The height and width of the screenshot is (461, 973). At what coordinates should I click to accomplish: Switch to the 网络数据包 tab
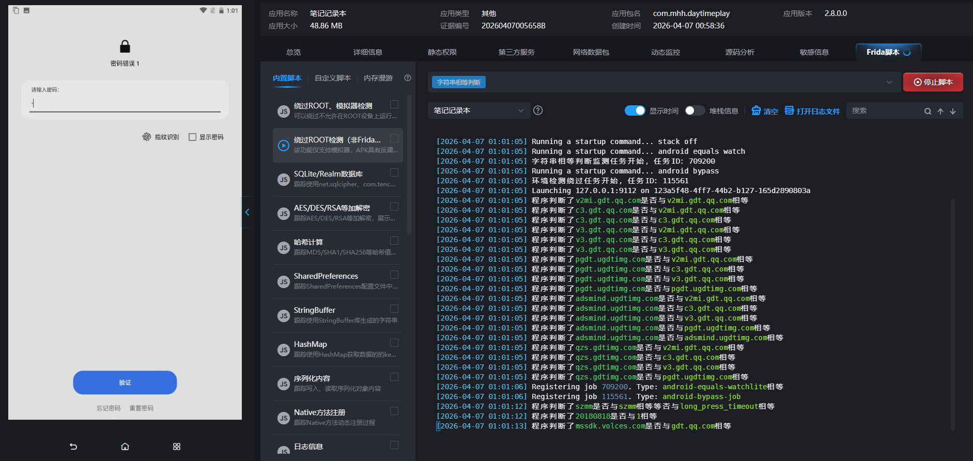[x=591, y=52]
